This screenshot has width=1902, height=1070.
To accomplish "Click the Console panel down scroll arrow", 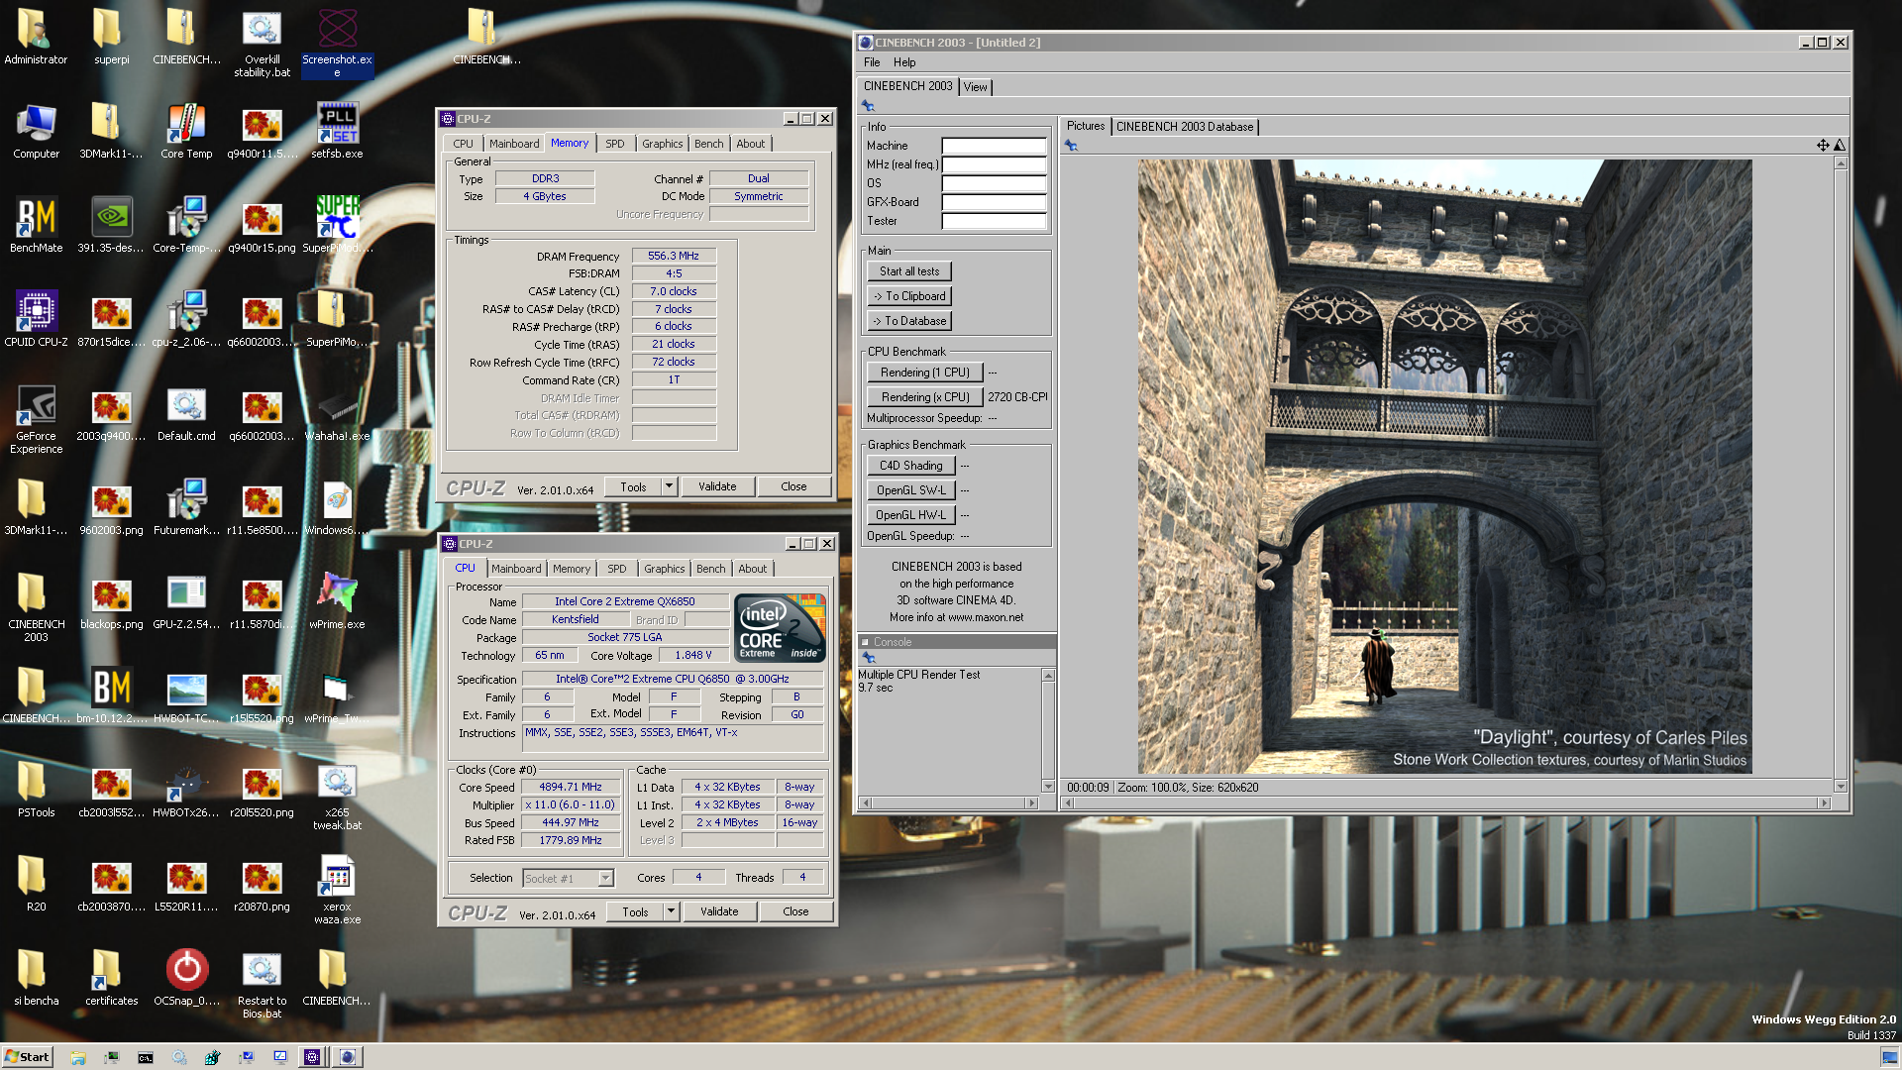I will 1048,787.
